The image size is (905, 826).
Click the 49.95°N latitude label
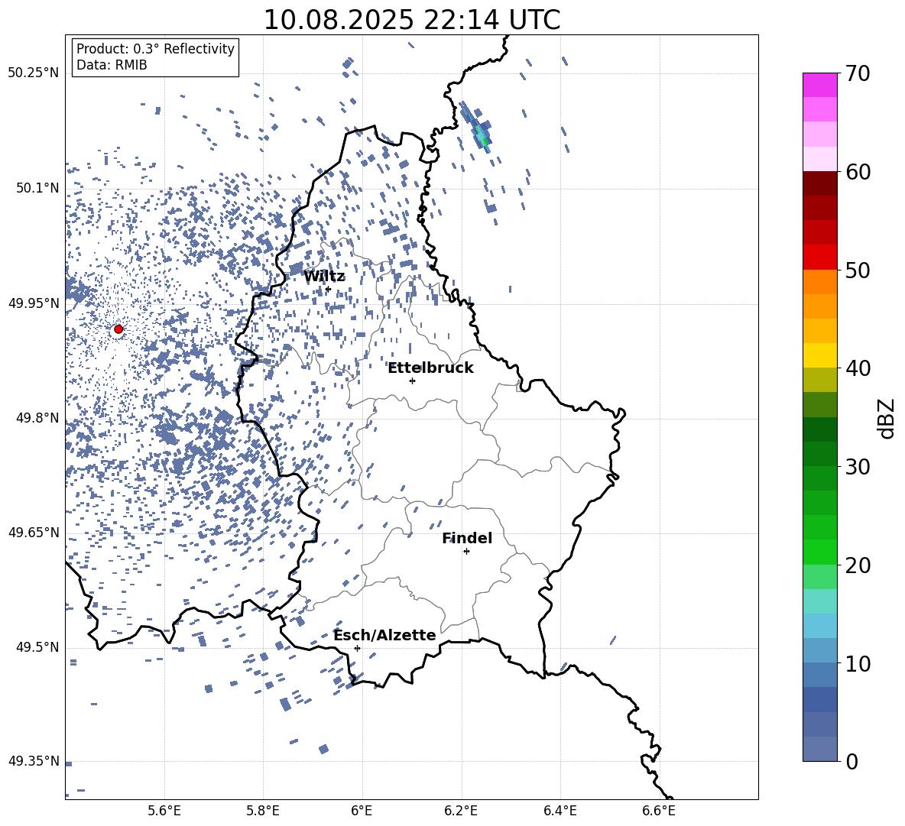pos(34,303)
